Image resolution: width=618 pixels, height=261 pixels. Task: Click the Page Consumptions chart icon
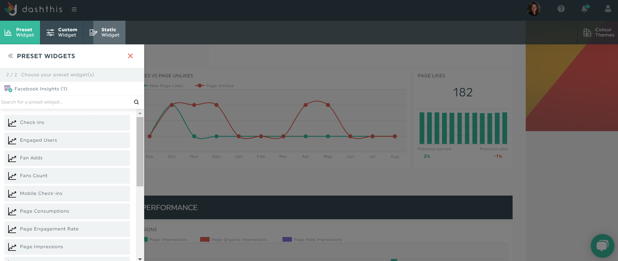pyautogui.click(x=12, y=211)
